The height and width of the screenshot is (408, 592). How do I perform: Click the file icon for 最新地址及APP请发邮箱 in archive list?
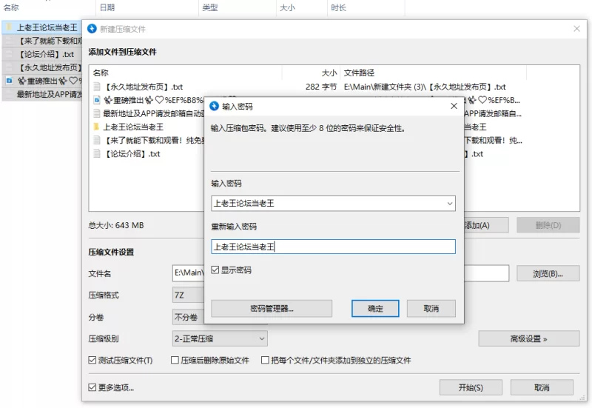[x=96, y=113]
